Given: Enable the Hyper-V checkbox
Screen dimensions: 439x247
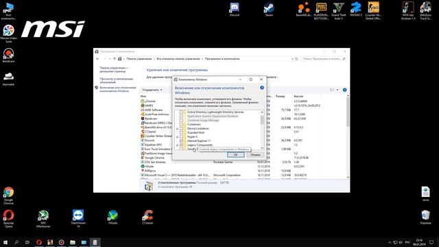Looking at the screenshot, I should [181, 137].
